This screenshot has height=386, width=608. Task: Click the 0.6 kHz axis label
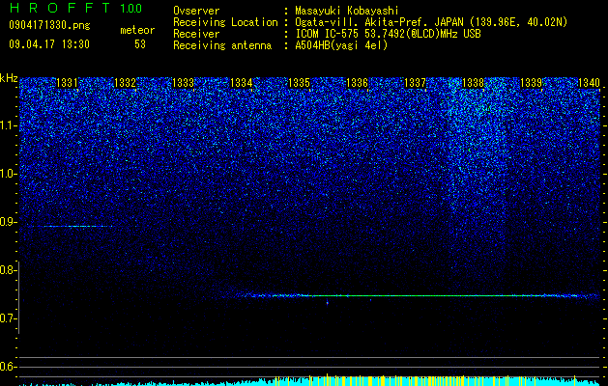tap(9, 367)
